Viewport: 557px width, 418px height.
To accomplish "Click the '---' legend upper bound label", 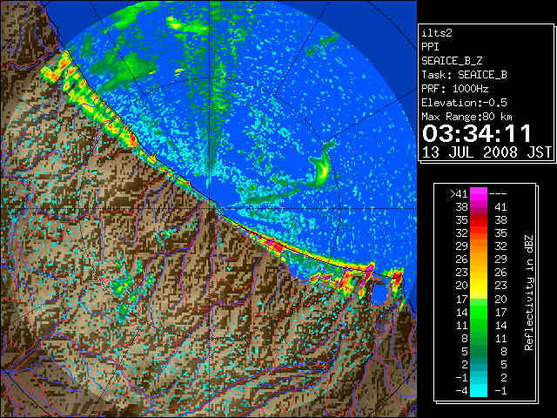I will pos(498,193).
